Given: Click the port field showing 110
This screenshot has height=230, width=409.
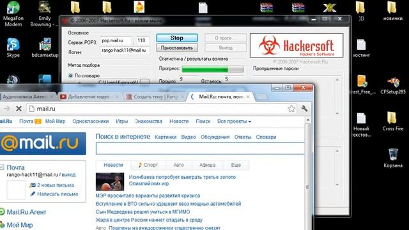Looking at the screenshot, I should [x=143, y=40].
